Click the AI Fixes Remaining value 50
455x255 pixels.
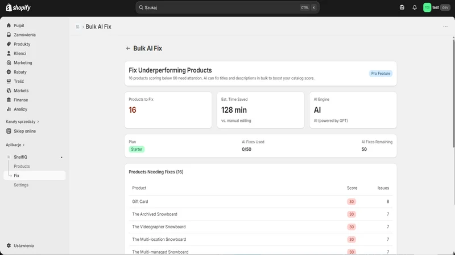364,149
